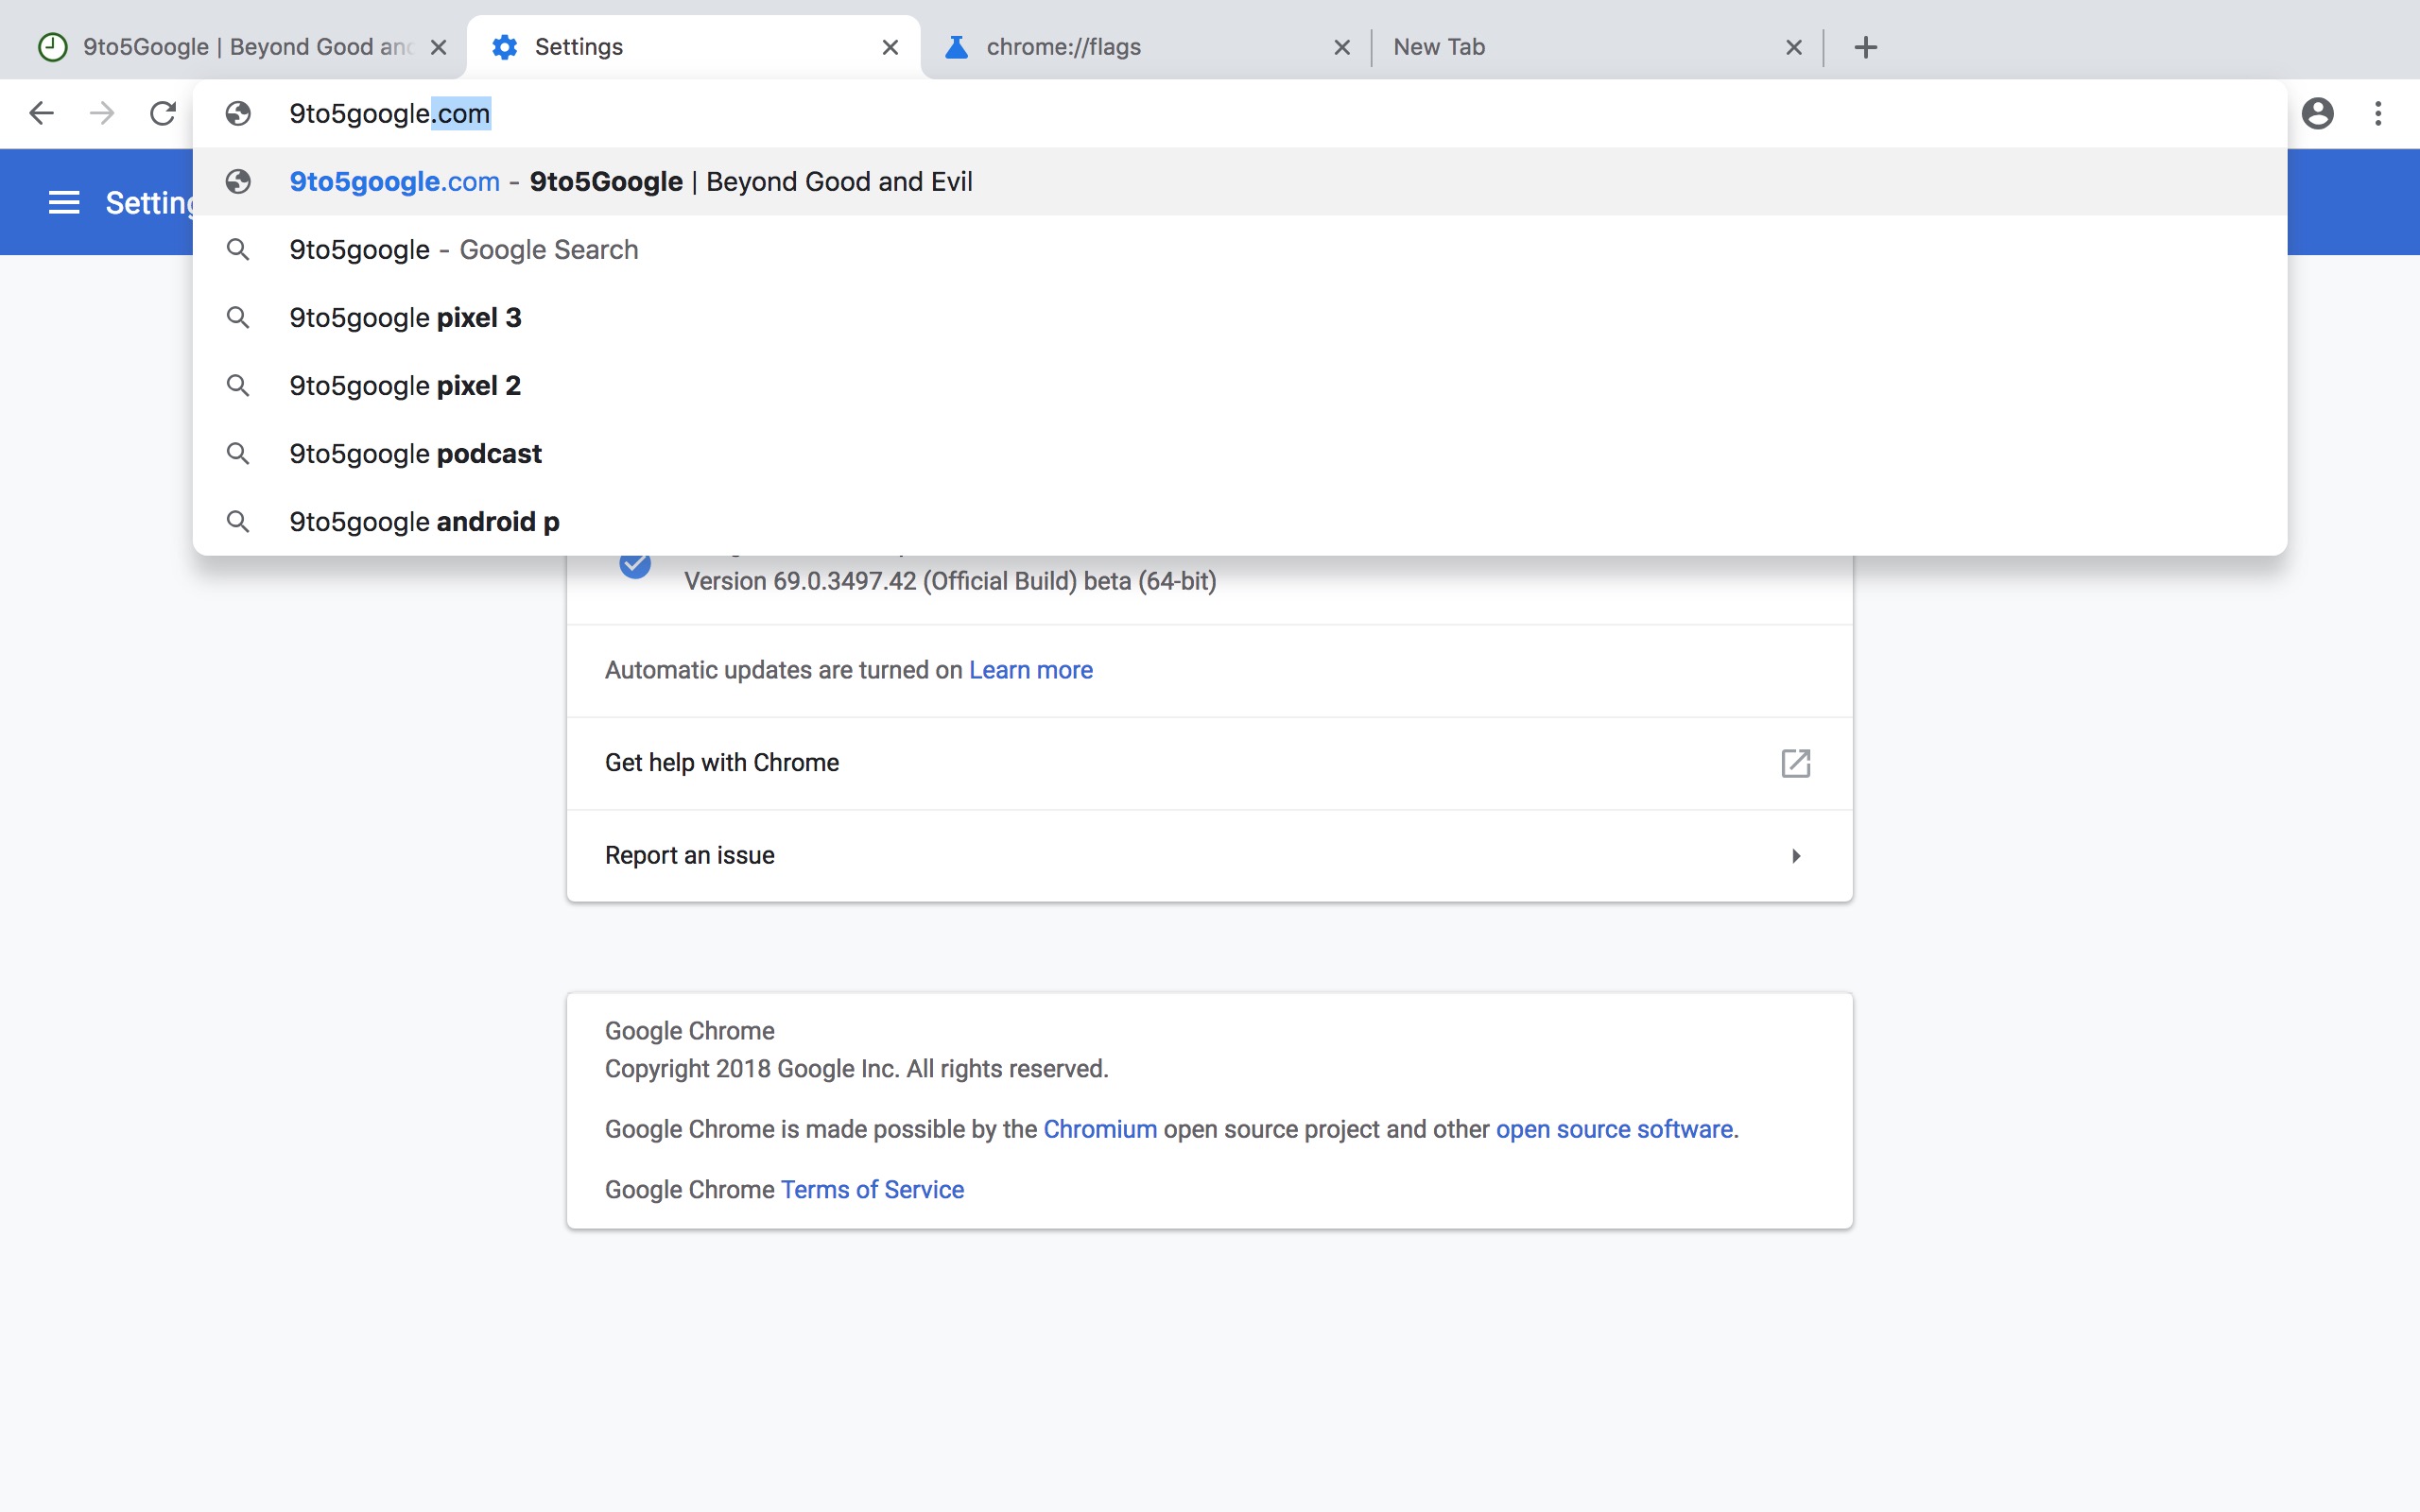Expand the Report an issue arrow

click(1795, 856)
